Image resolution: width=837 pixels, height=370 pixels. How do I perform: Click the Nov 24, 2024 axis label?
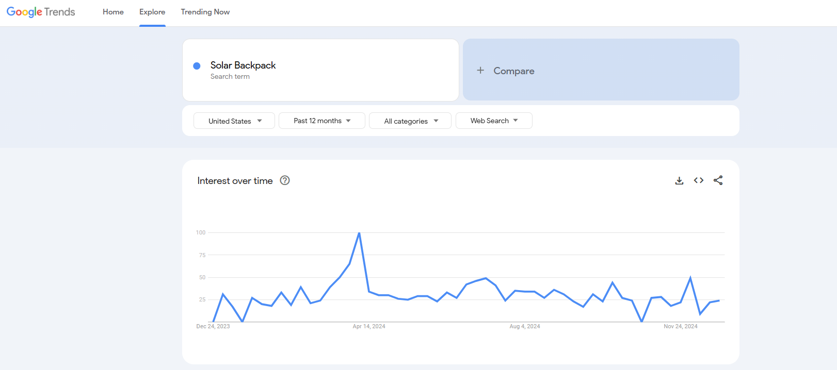coord(681,326)
